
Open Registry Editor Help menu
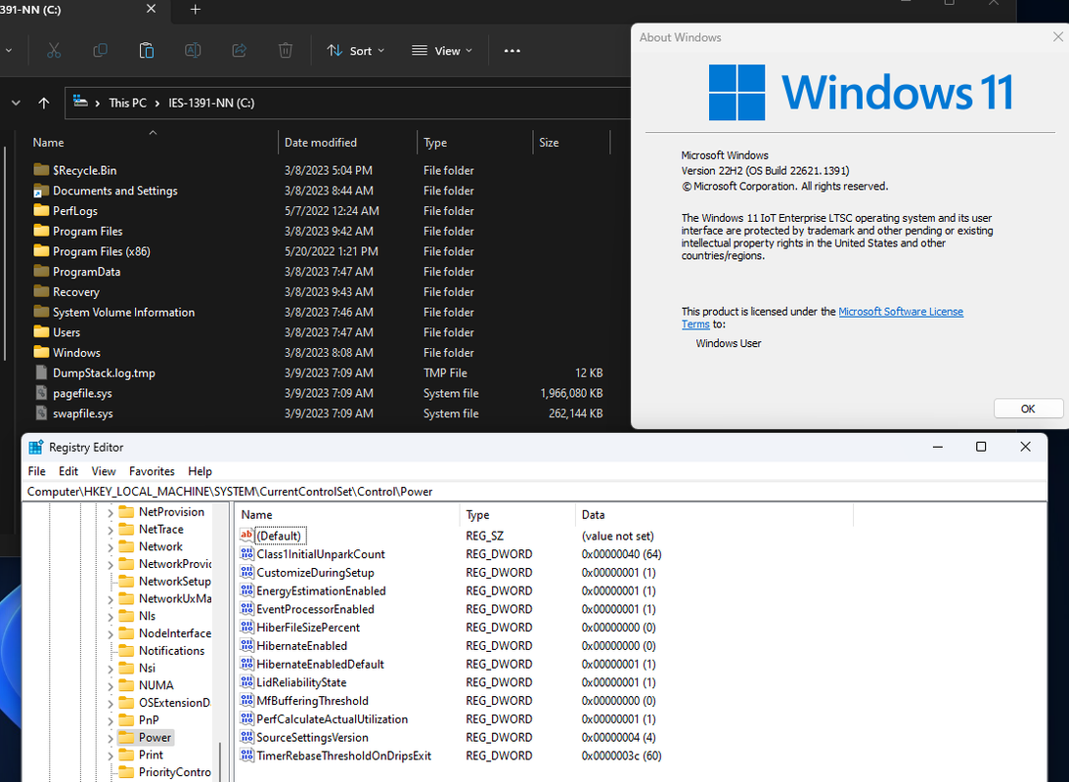click(x=200, y=471)
